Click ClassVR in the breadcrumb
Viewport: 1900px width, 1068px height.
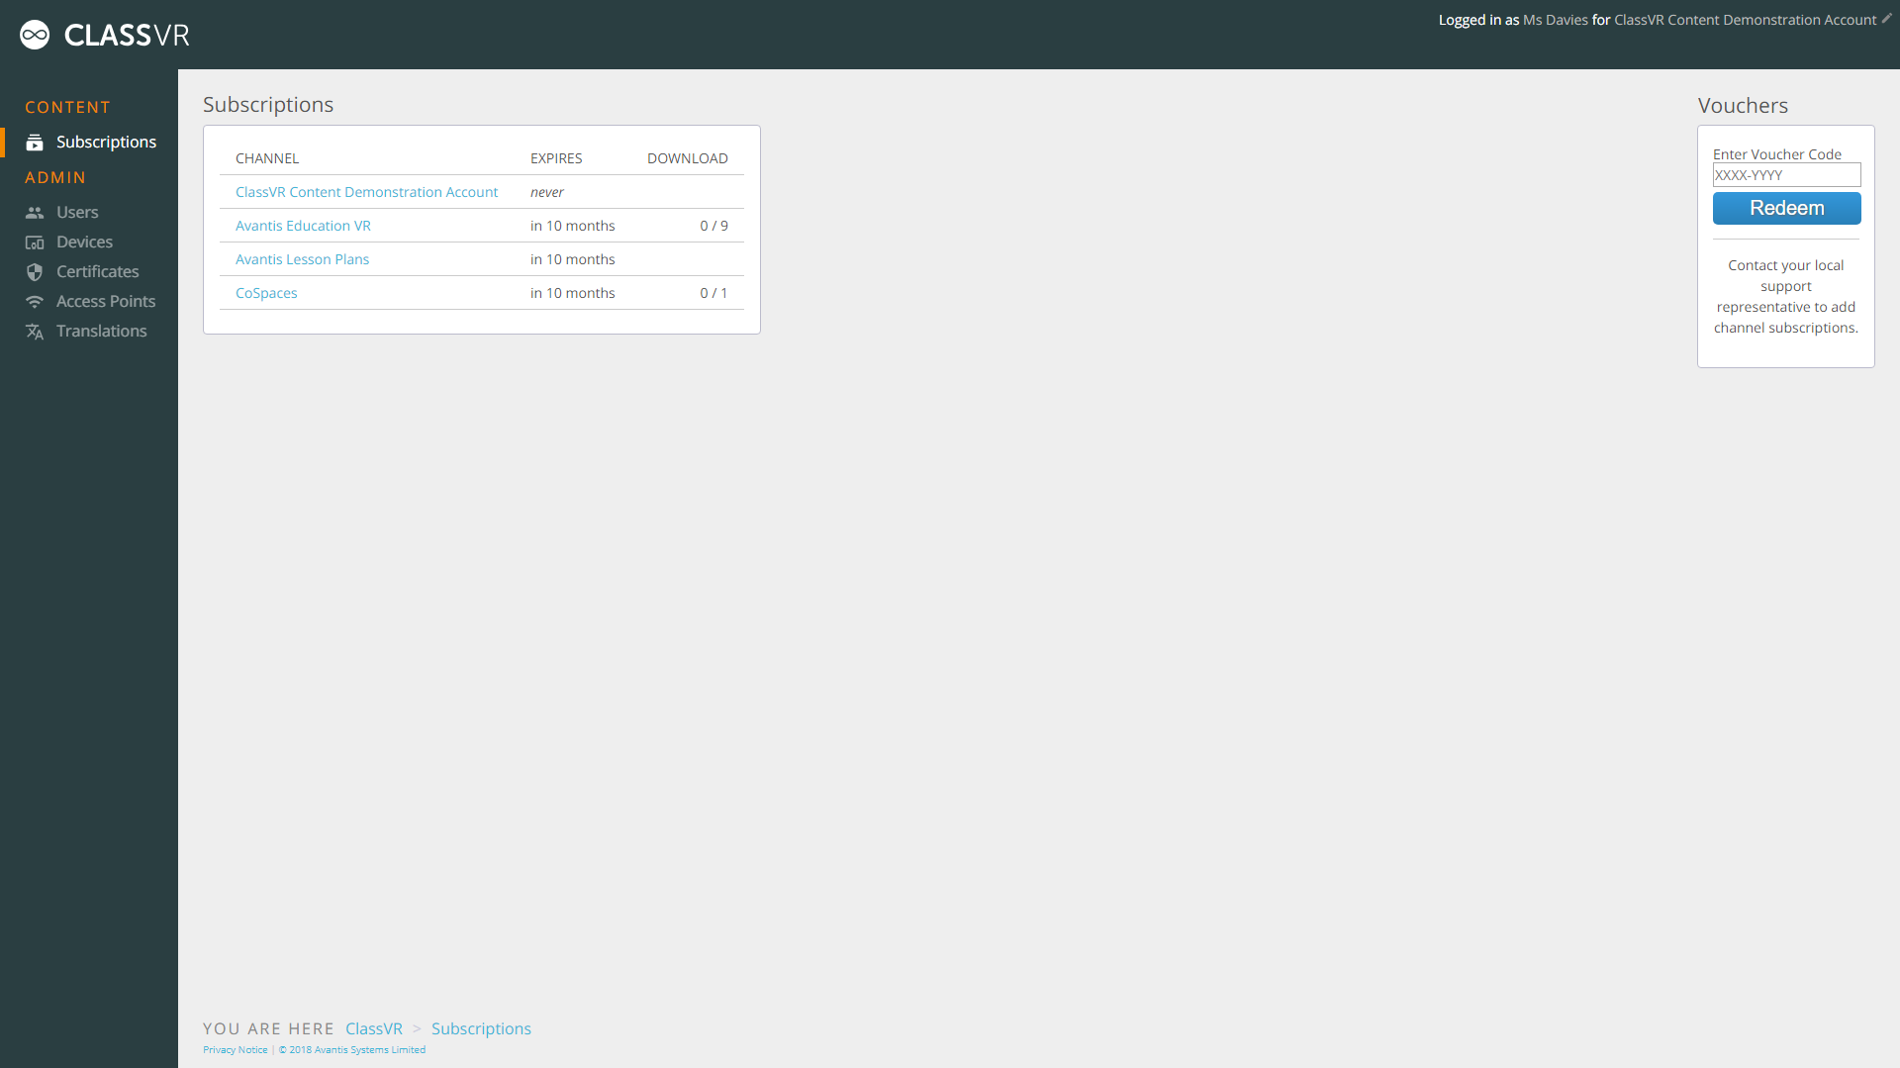tap(374, 1028)
